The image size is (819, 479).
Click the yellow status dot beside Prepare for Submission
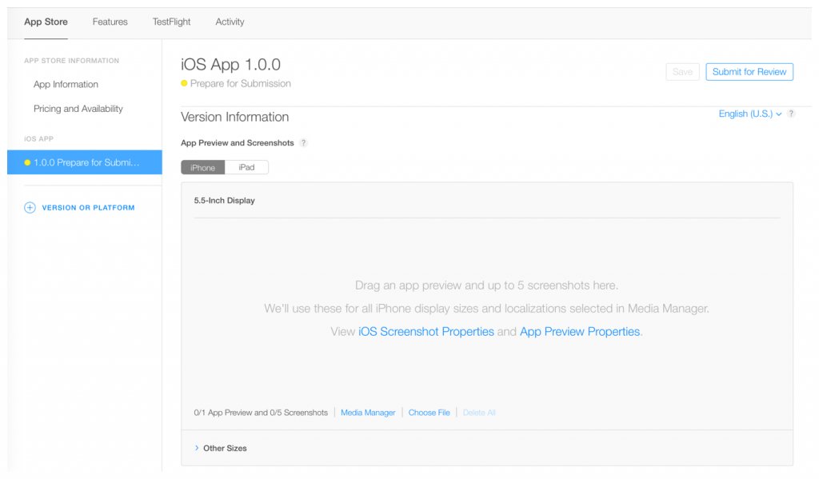click(x=185, y=83)
